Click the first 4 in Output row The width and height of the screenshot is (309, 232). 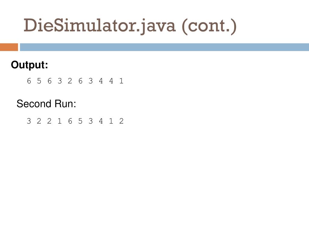click(x=101, y=81)
